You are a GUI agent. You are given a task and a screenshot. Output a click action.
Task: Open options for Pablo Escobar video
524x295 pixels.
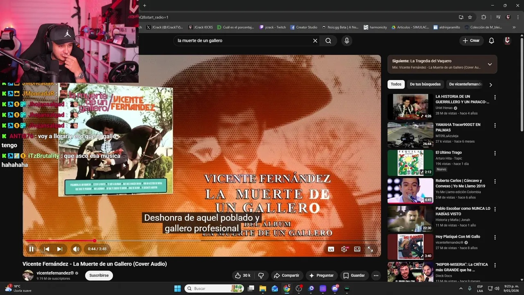click(495, 209)
